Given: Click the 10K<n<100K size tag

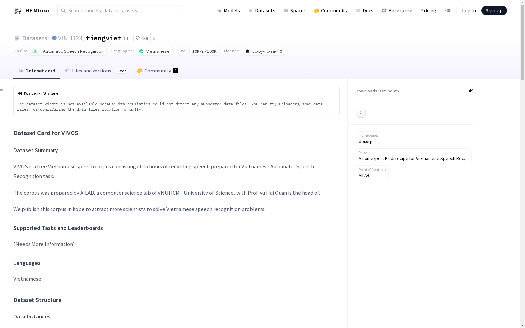Looking at the screenshot, I should [x=204, y=51].
